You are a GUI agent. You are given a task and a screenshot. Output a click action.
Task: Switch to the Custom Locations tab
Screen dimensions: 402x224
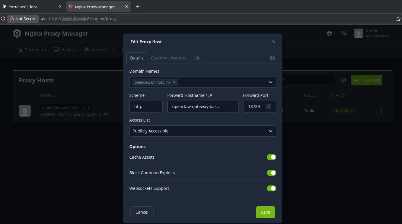(x=168, y=58)
